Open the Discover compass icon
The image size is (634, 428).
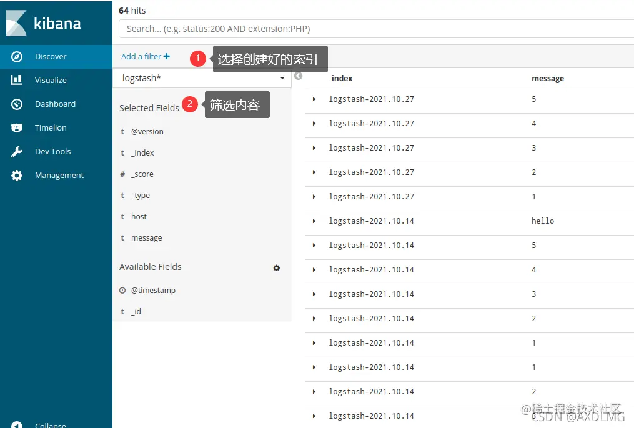pos(17,57)
